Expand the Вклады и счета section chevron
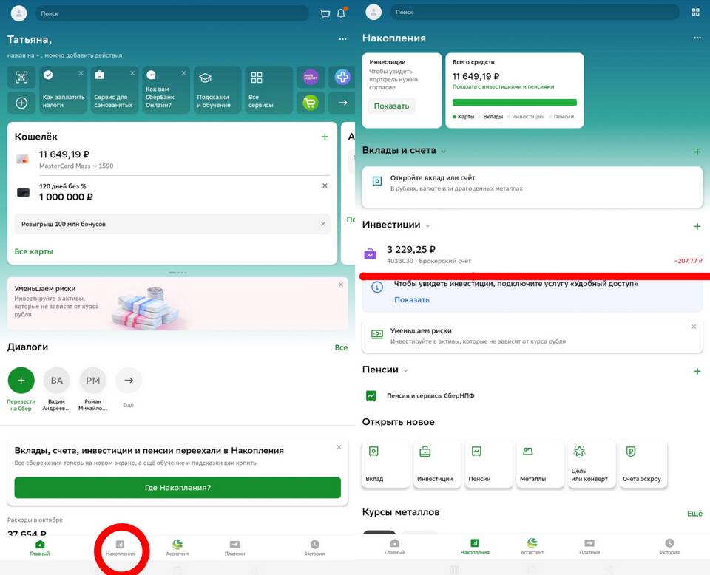The image size is (710, 575). tap(444, 152)
